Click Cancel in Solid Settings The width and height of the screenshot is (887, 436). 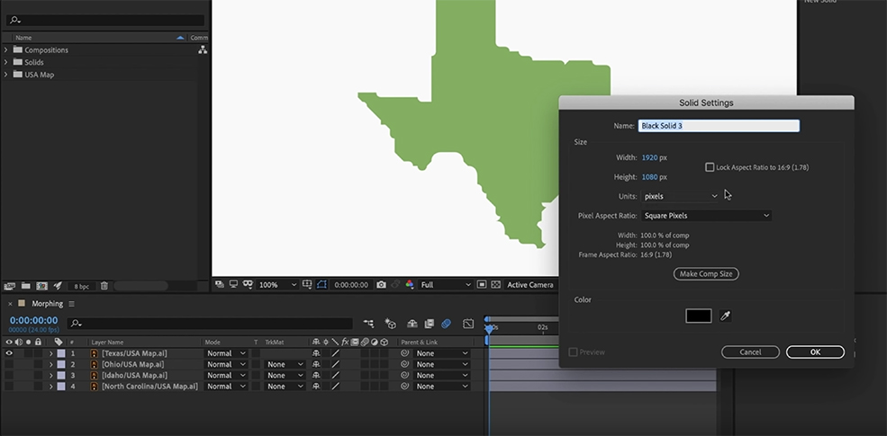[x=750, y=351]
